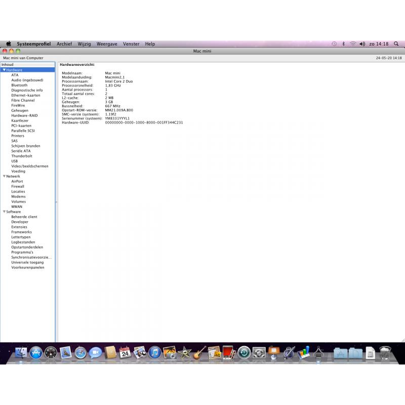The image size is (405, 405).
Task: Select Extensies under Software
Action: (19, 227)
